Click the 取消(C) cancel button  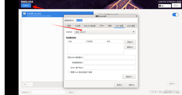pyautogui.click(x=120, y=85)
